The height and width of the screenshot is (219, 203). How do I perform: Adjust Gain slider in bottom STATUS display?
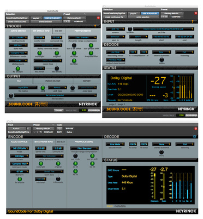tap(164, 186)
